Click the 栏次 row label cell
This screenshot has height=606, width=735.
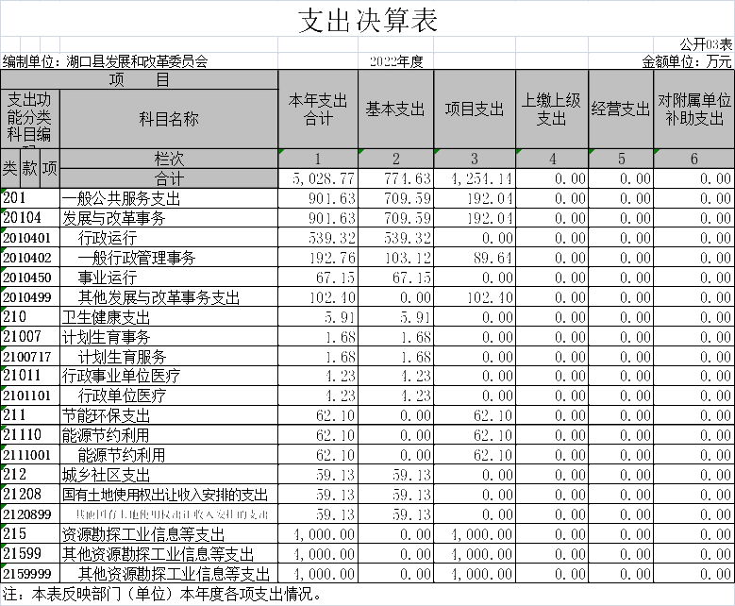[x=169, y=160]
